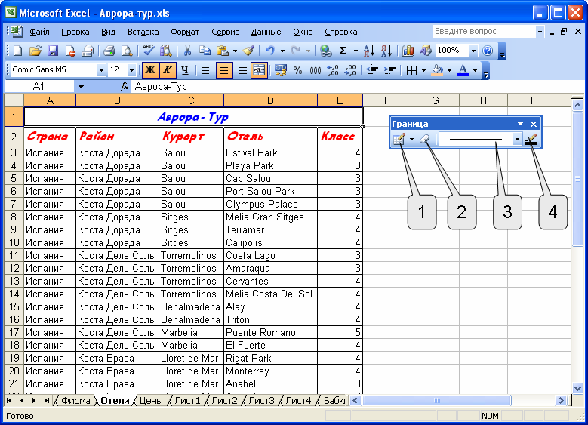Click the New workbook icon

pos(18,51)
